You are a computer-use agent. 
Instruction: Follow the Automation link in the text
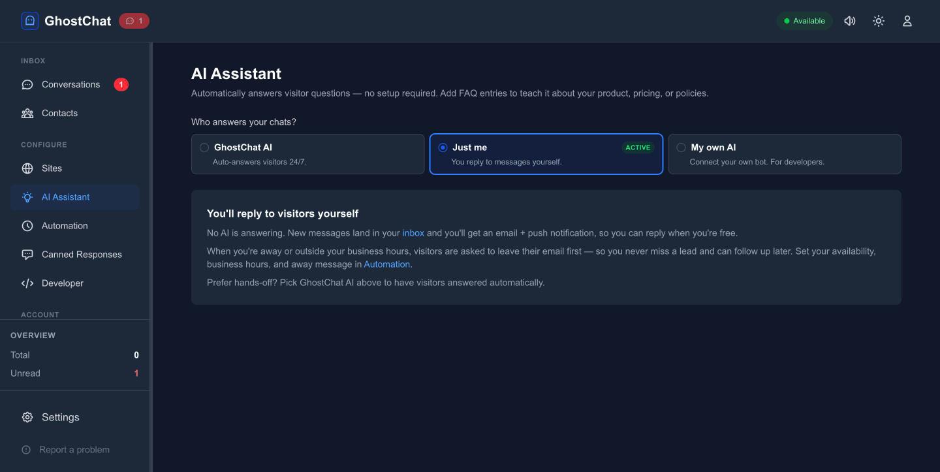[x=387, y=264]
